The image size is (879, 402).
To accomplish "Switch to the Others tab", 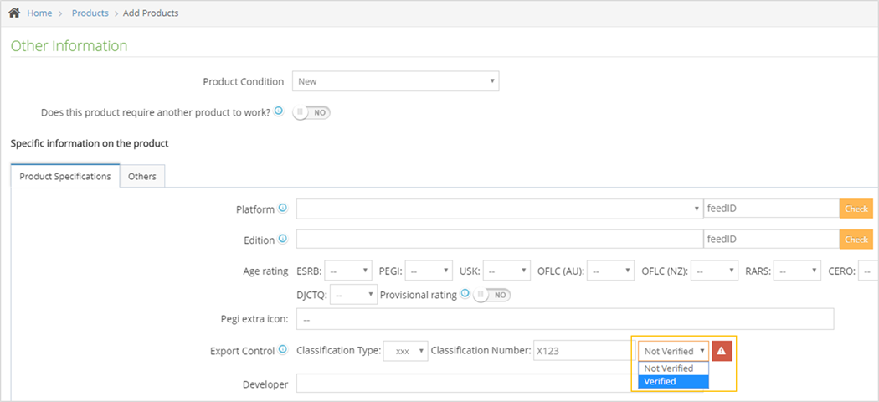I will point(142,177).
